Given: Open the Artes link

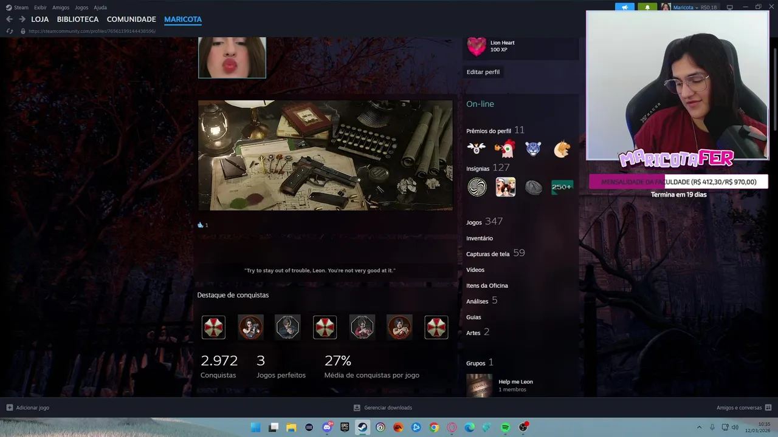Looking at the screenshot, I should click(473, 333).
